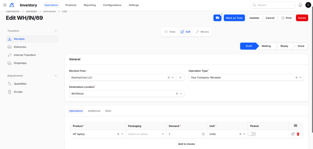Viewport: 313px width, 149px height.
Task: Expand the Product dropdown for HP laptop
Action: click(x=122, y=134)
